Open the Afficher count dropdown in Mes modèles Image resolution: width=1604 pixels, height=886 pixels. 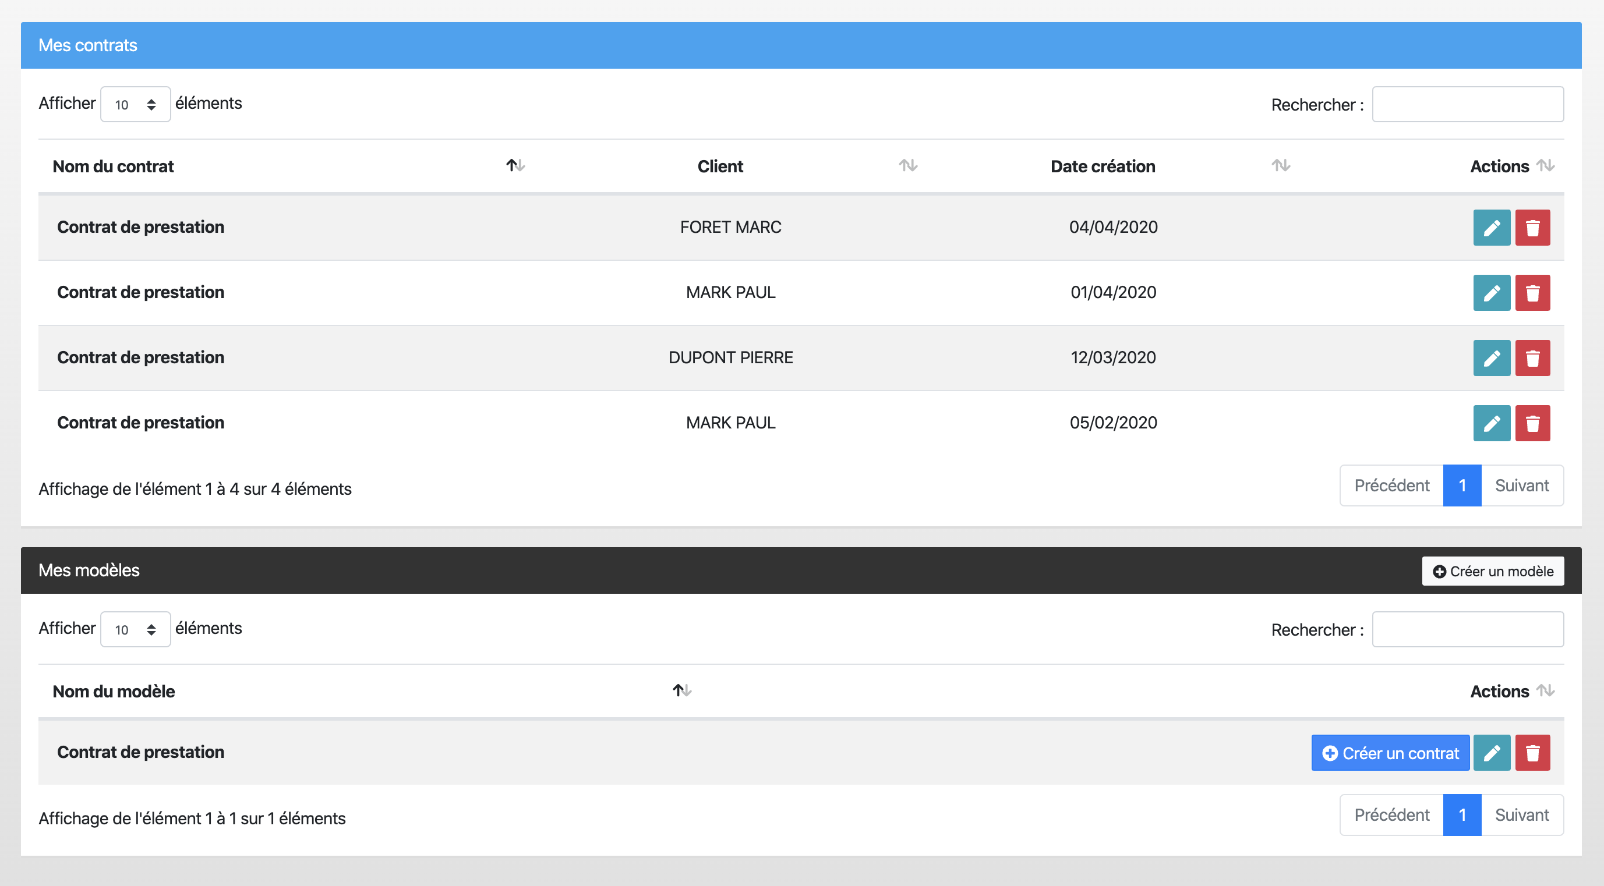pos(135,630)
